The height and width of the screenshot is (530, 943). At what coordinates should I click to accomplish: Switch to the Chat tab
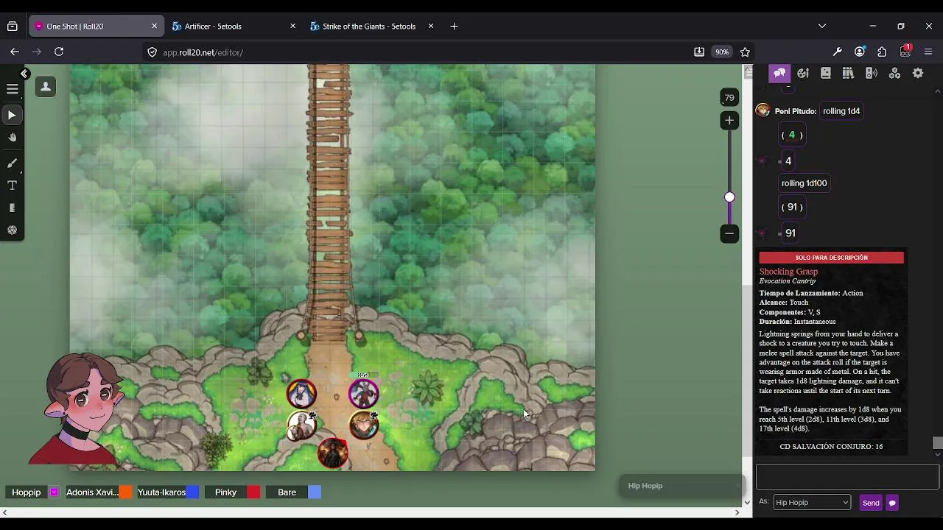(779, 74)
